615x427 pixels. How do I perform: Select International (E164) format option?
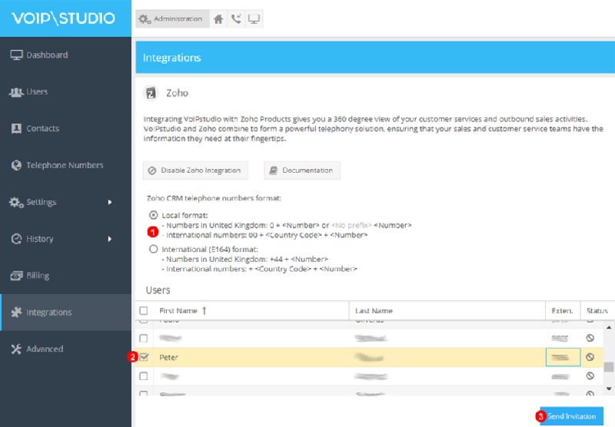click(x=154, y=250)
